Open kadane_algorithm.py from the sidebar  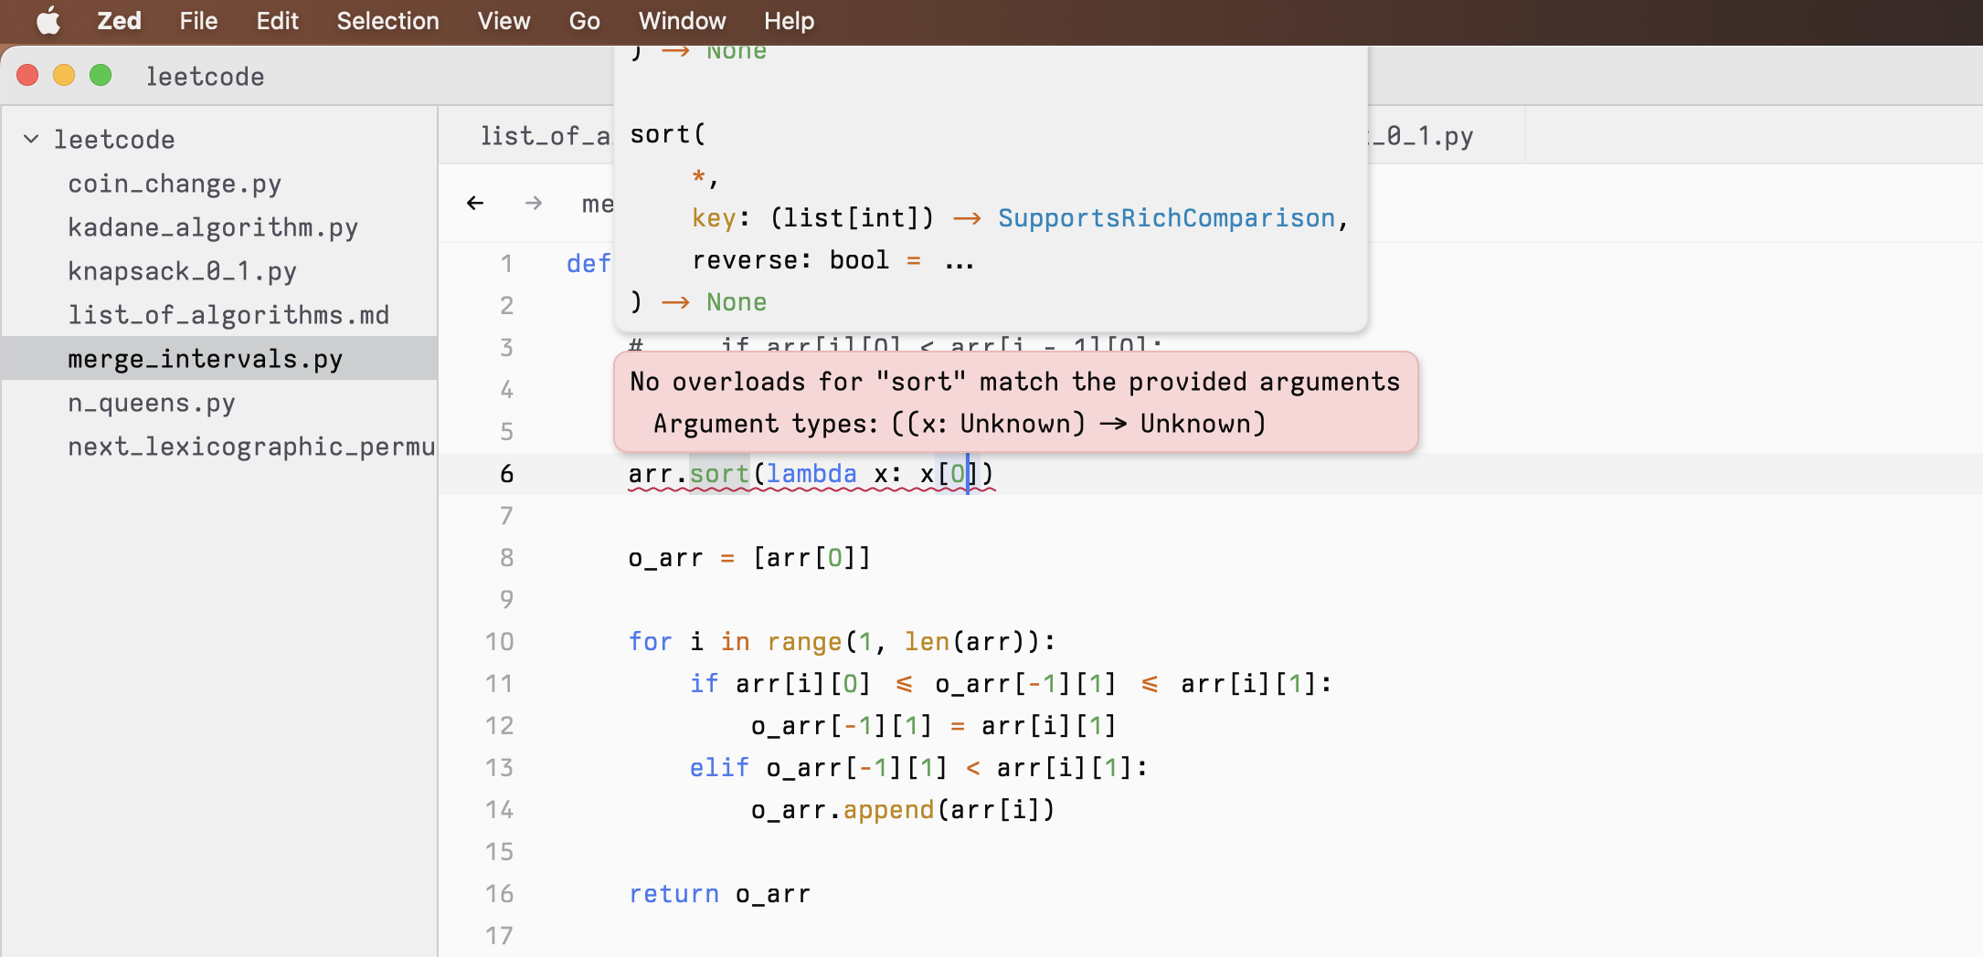[x=212, y=226]
